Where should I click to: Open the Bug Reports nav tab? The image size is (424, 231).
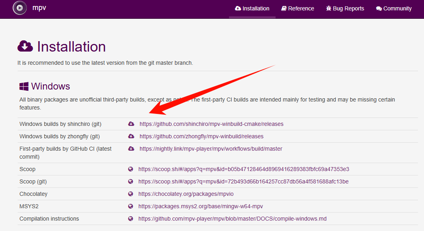coord(345,9)
